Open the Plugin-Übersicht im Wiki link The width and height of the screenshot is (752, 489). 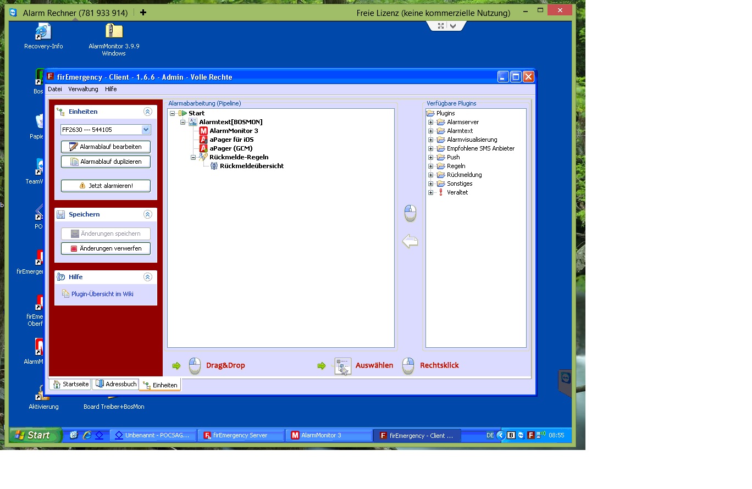(x=102, y=294)
